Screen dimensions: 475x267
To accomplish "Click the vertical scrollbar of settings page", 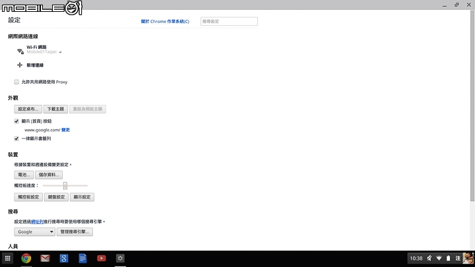I will tap(472, 106).
